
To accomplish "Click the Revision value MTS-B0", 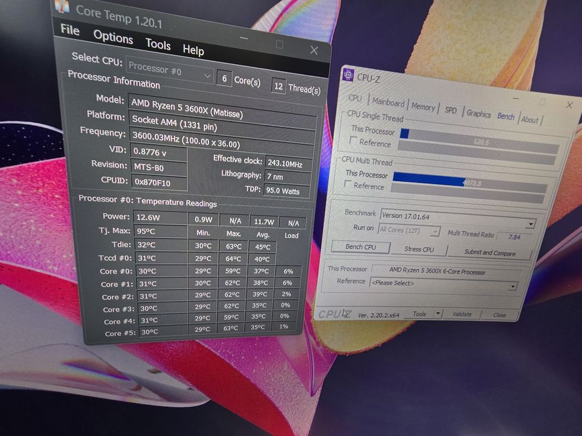I will point(158,168).
